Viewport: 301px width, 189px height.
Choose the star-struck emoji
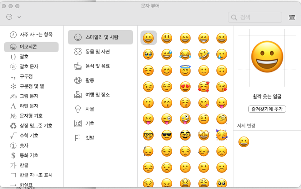[204, 135]
